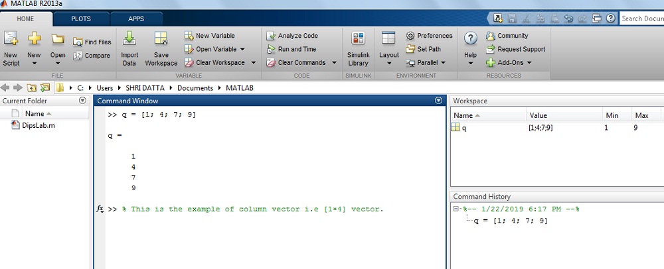Expand the Add-Ons dropdown
The height and width of the screenshot is (269, 664).
point(529,63)
